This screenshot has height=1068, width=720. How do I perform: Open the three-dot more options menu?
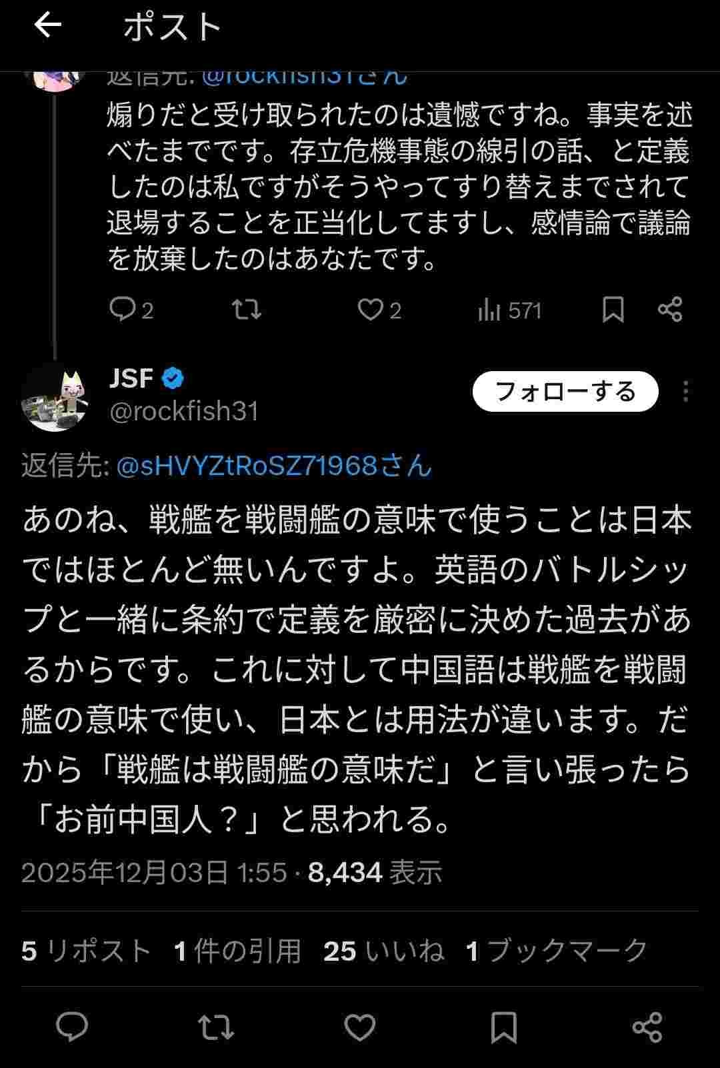tap(685, 391)
